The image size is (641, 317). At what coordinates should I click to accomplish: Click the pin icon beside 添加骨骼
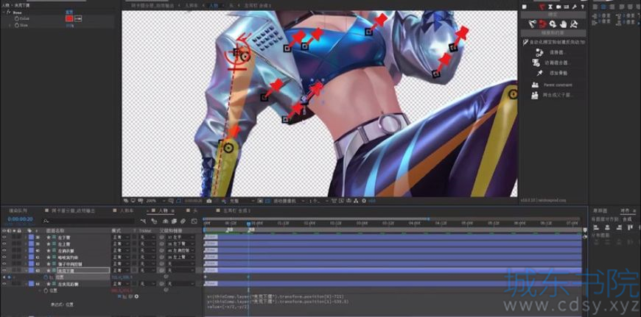click(x=539, y=73)
